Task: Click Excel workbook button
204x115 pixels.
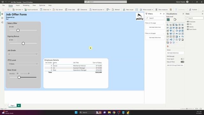Action: [31, 10]
